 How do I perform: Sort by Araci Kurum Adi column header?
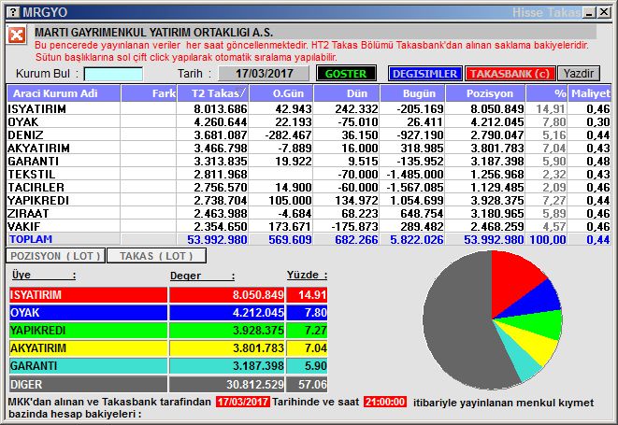click(x=64, y=93)
